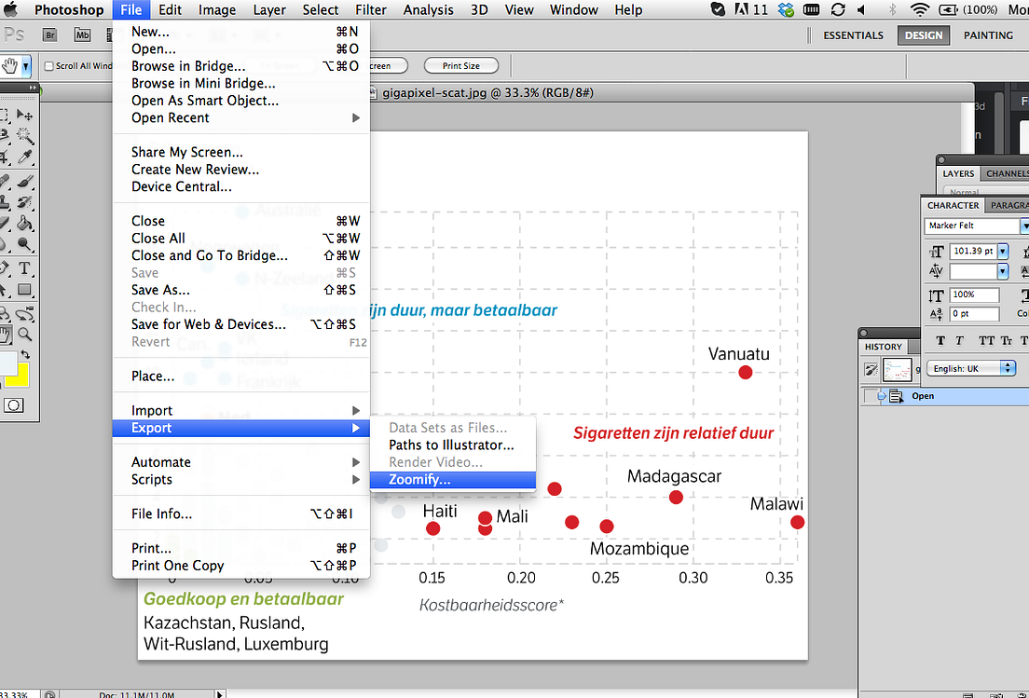Image resolution: width=1029 pixels, height=698 pixels.
Task: Choose Save for Web & Devices…
Action: click(241, 324)
